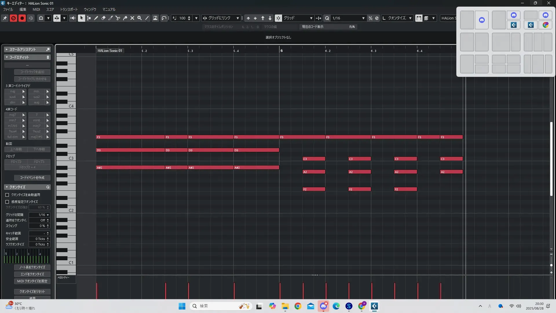Enable the quantize auto-apply checkbox
This screenshot has width=556, height=313.
coord(7,195)
